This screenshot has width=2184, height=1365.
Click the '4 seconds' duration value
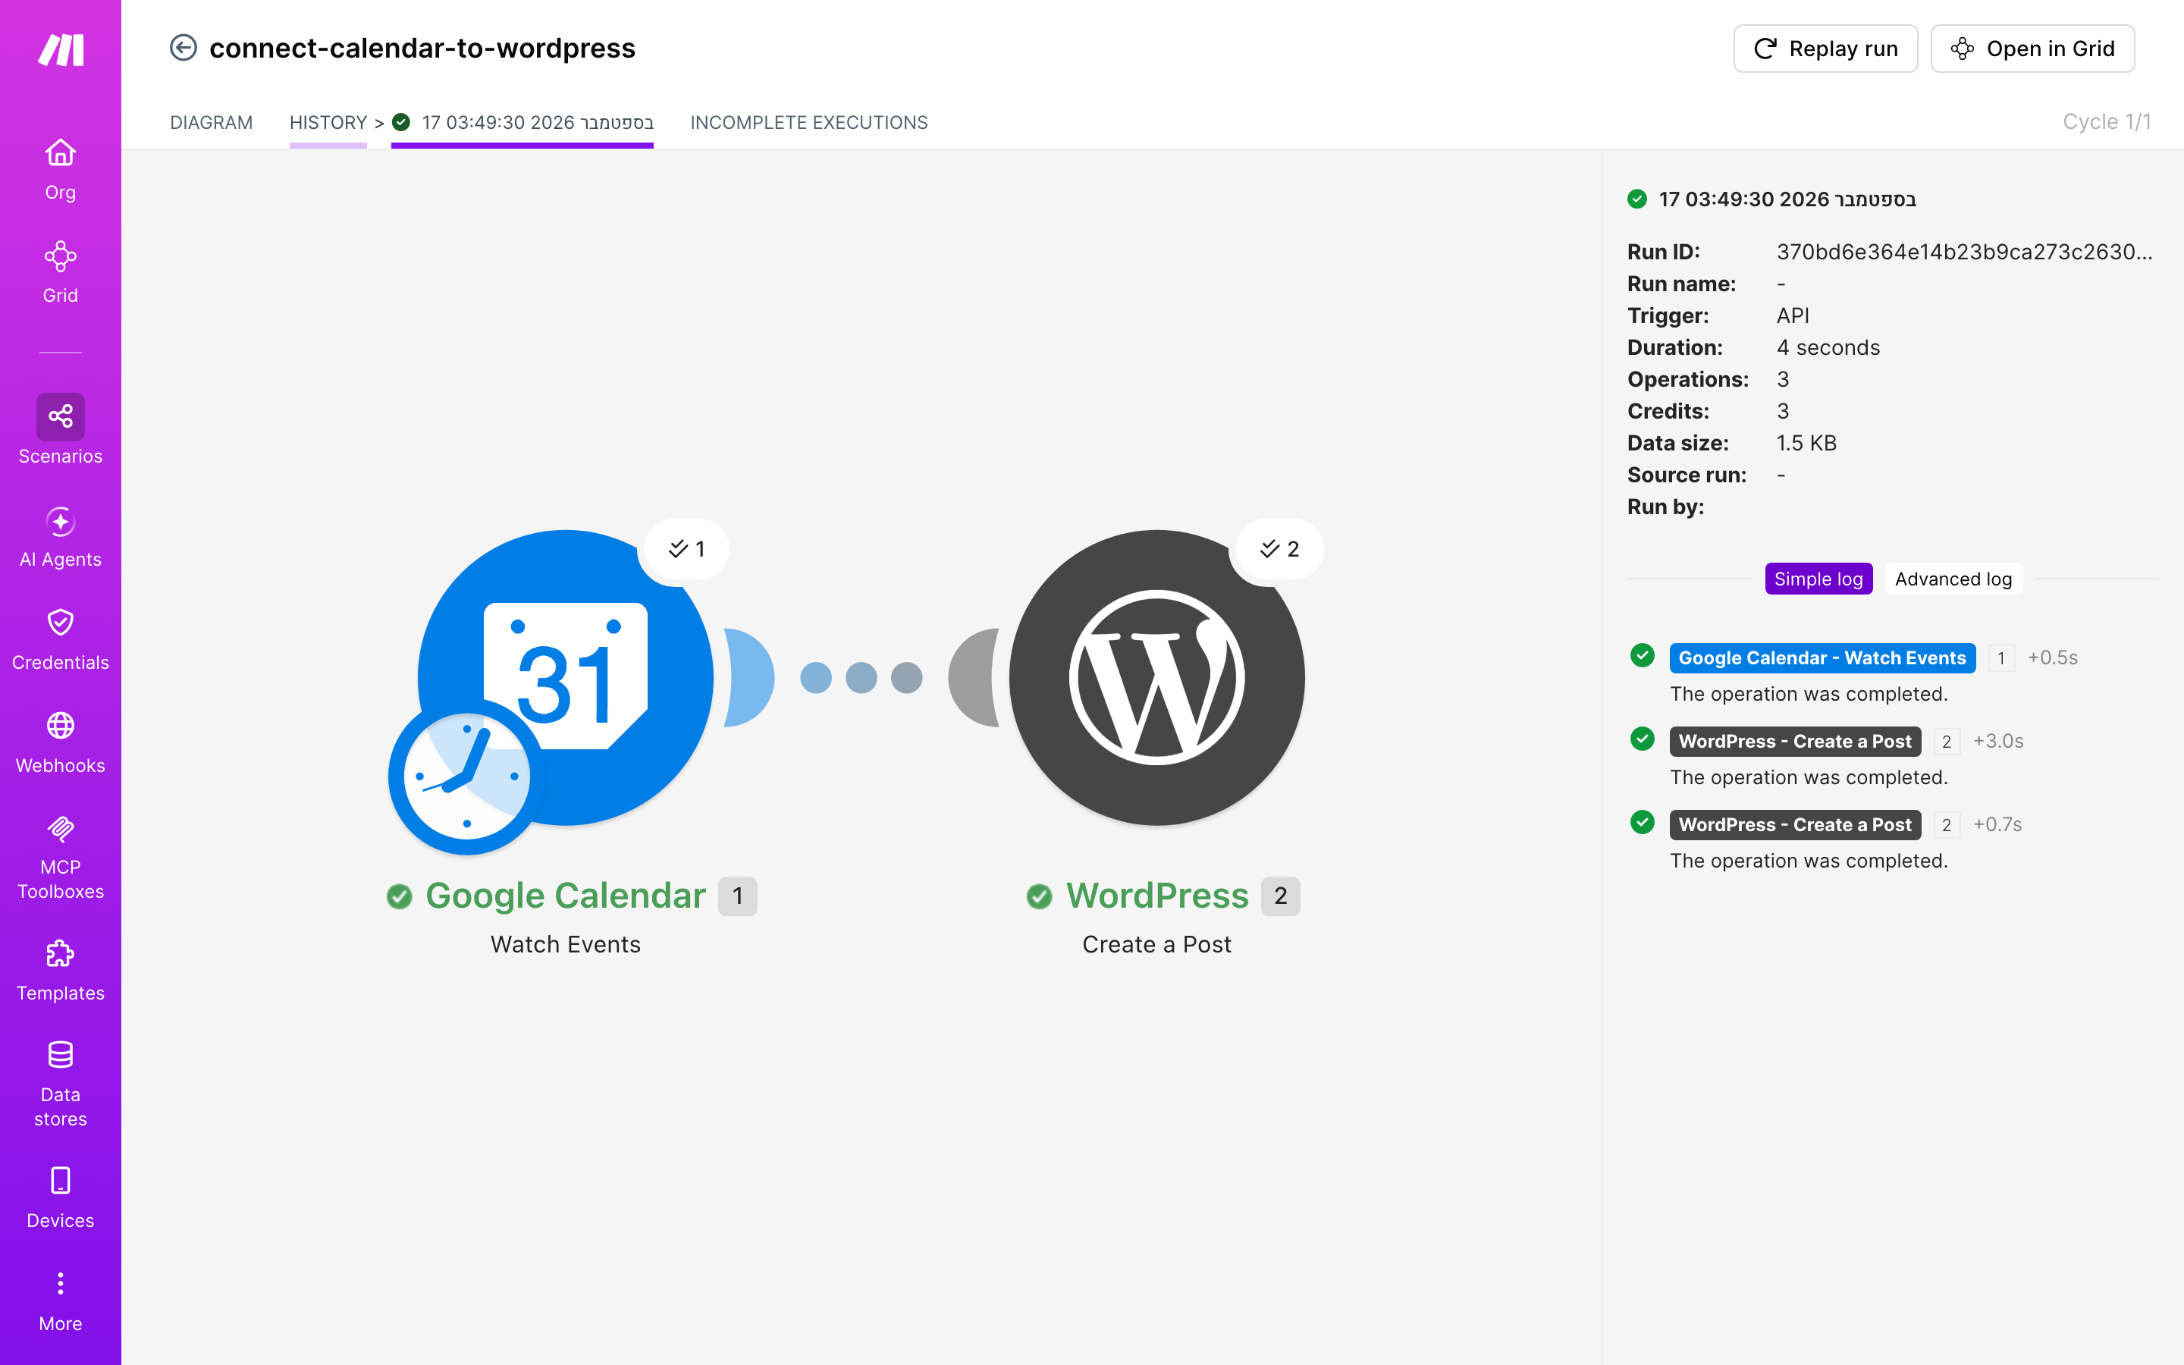1828,347
